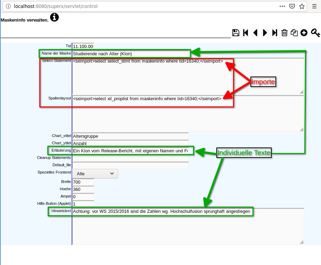Go to the next record
The height and width of the screenshot is (265, 321).
coord(265,33)
